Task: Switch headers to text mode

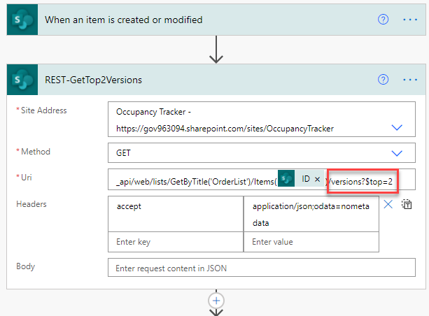Action: (407, 204)
